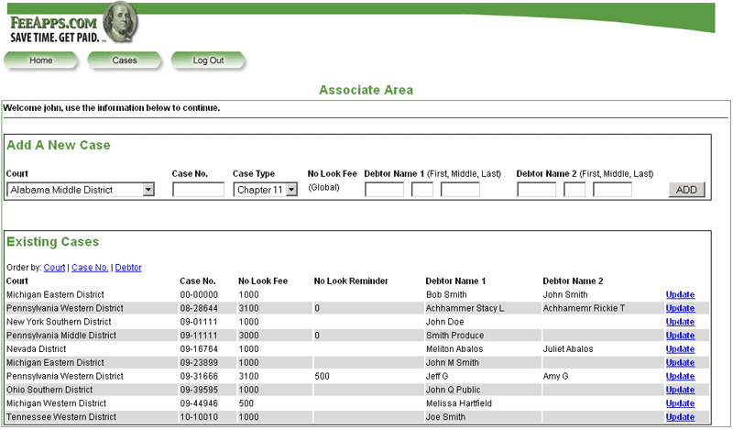
Task: Update the Smith Produce case
Action: click(680, 335)
